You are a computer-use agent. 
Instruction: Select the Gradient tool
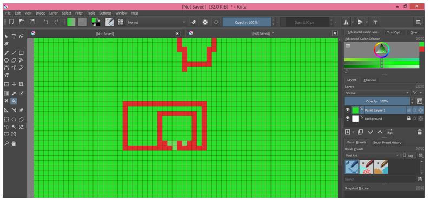(x=6, y=93)
